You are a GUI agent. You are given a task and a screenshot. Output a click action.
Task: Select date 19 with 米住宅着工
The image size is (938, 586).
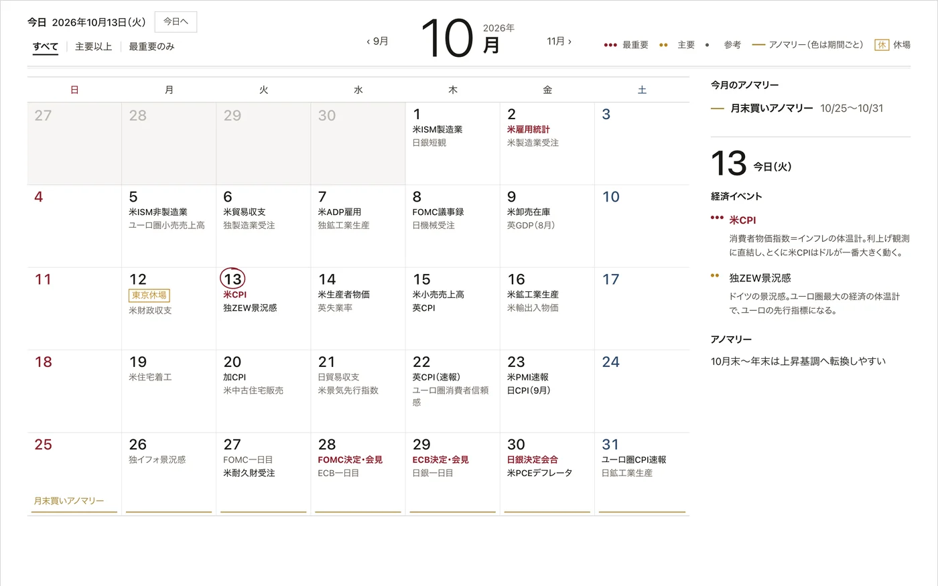coord(138,362)
